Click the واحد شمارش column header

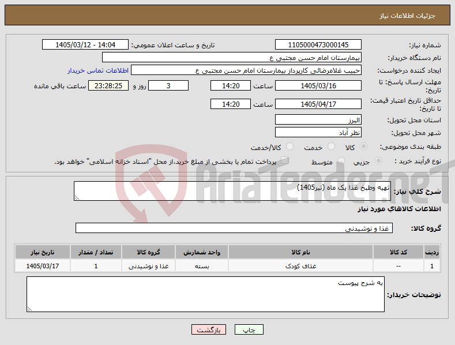[x=202, y=252]
